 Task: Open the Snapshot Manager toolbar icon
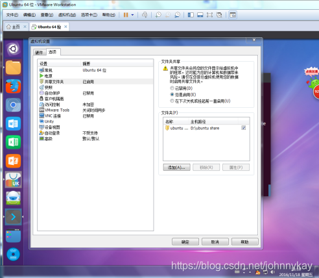(177, 15)
